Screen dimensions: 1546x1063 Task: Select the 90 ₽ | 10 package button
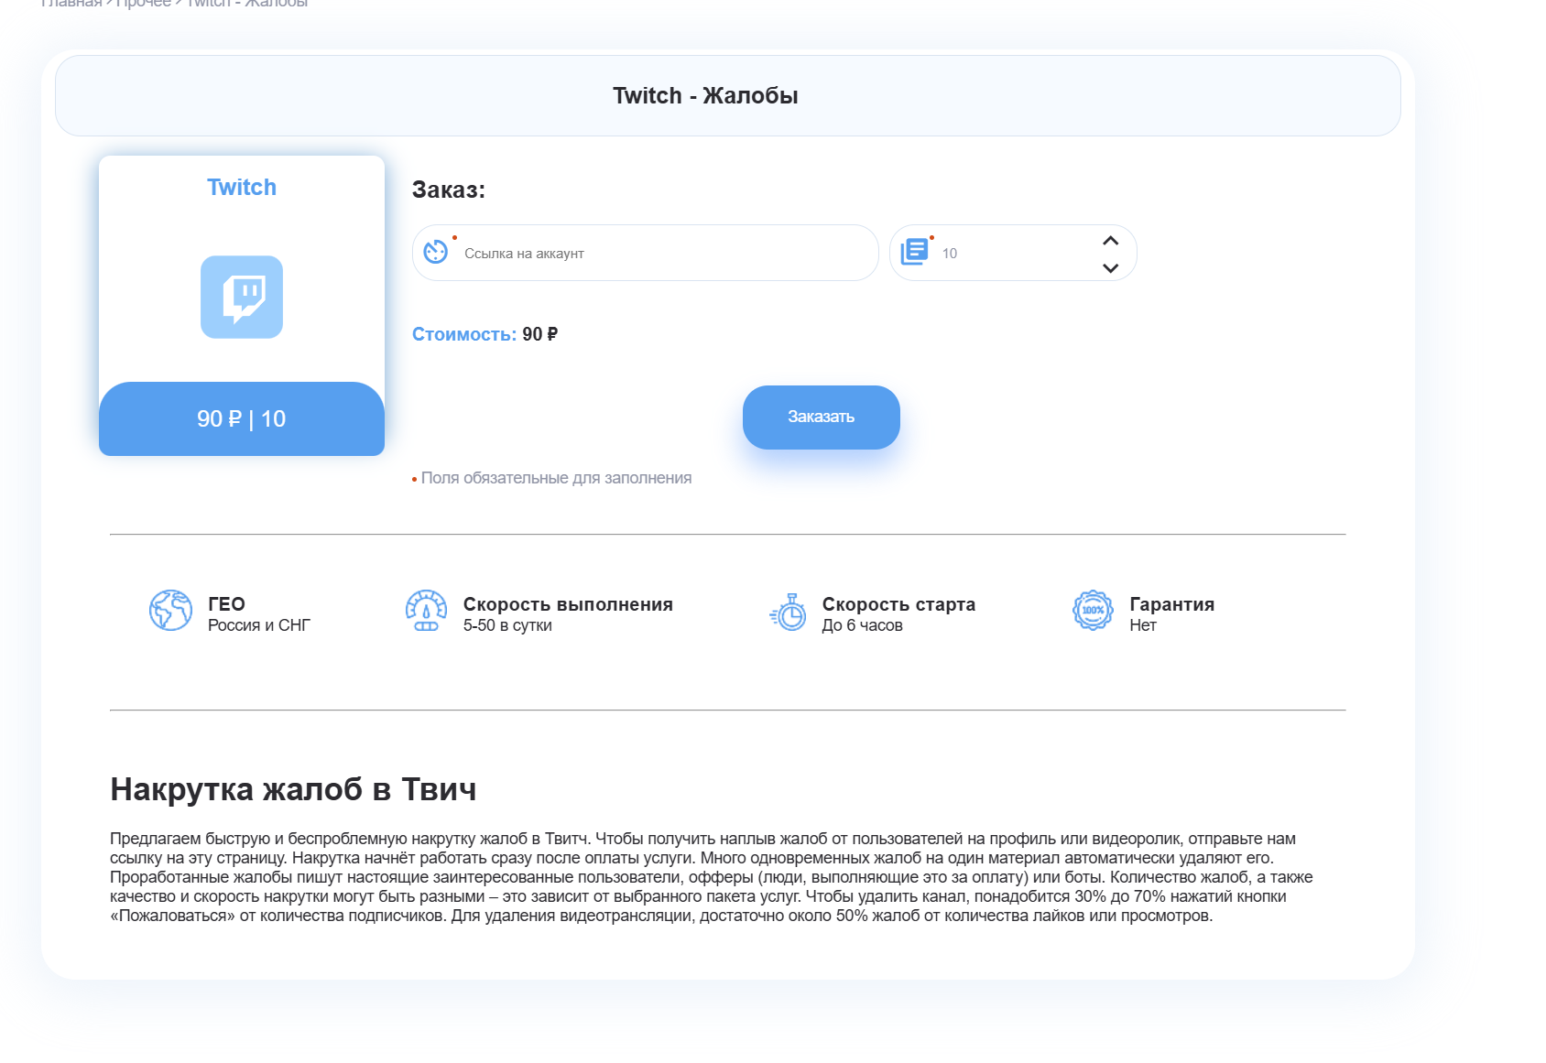[242, 418]
